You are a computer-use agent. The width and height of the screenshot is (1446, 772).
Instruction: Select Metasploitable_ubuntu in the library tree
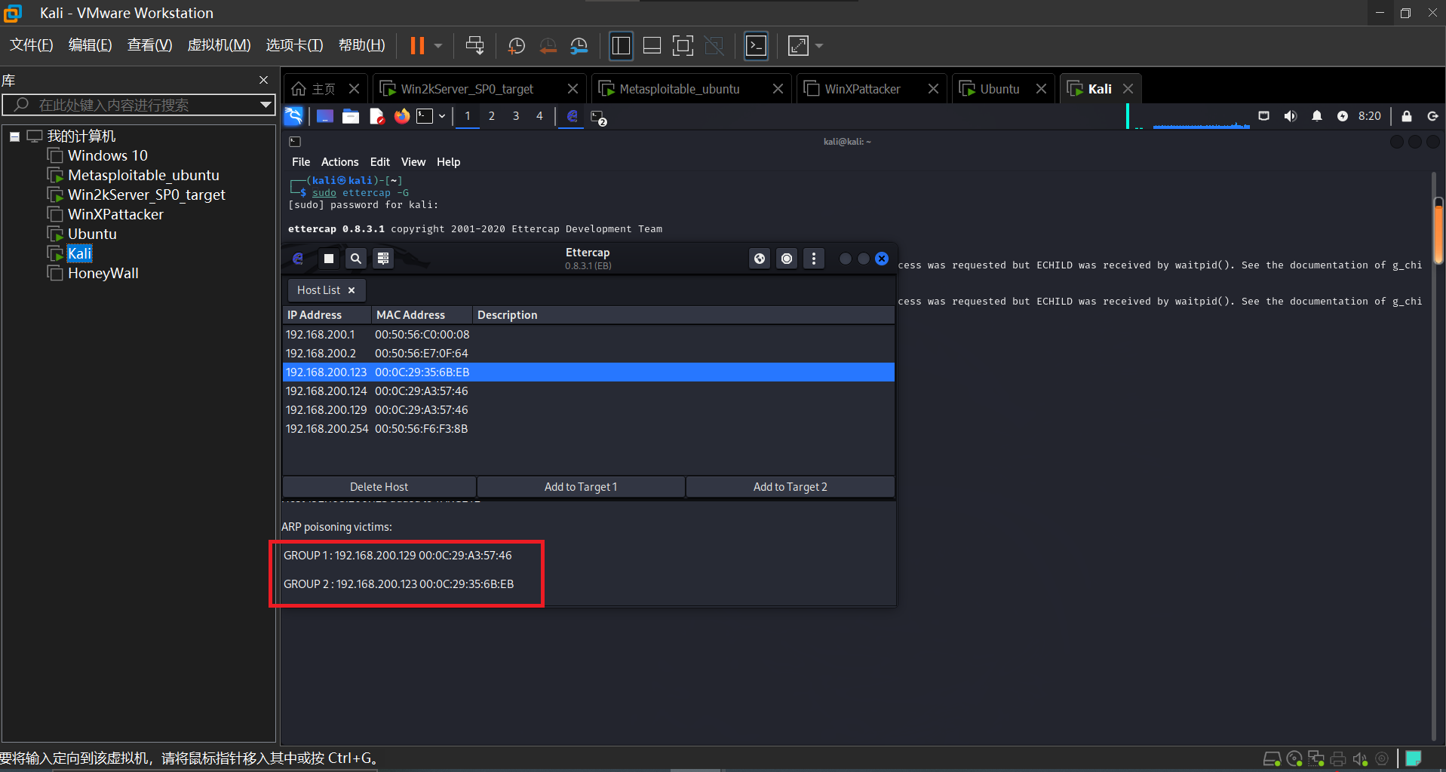point(143,175)
